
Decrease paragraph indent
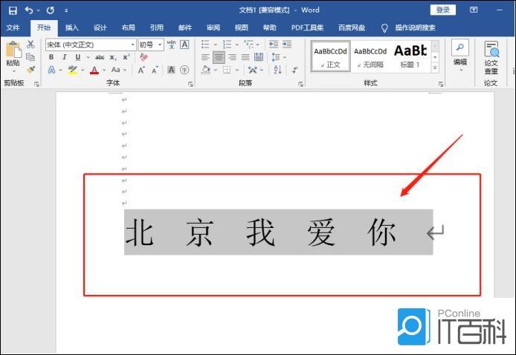coord(274,44)
